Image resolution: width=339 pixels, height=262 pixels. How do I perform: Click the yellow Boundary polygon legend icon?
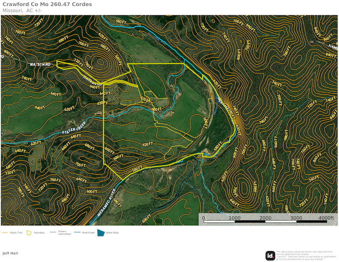[x=29, y=233]
